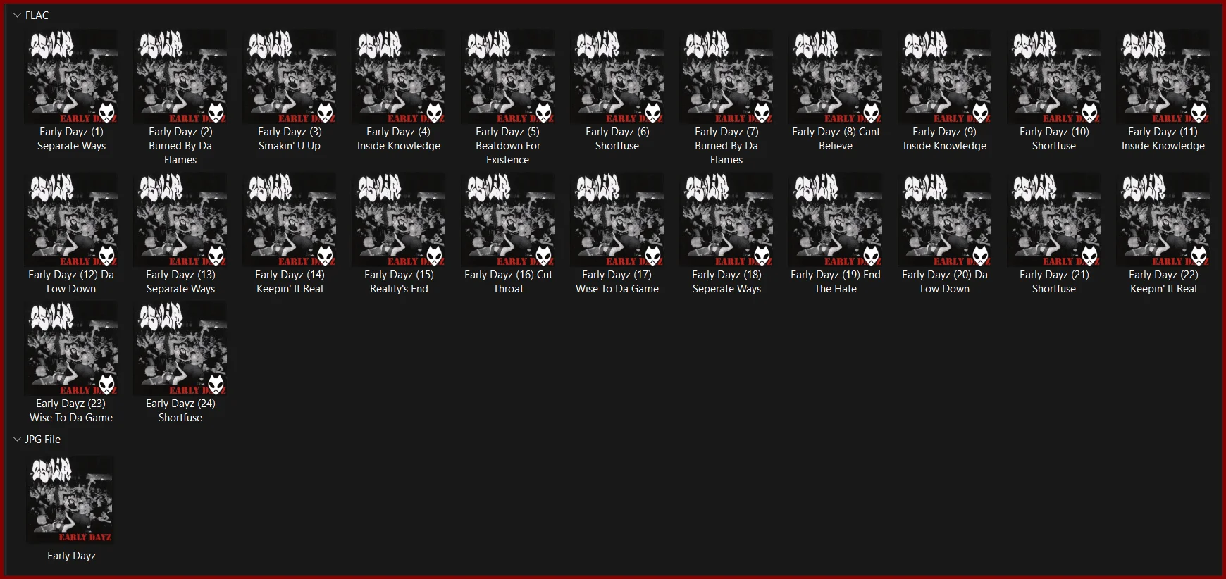This screenshot has width=1226, height=579.
Task: Click the 'Early Dayz' JPG file name
Action: point(71,556)
